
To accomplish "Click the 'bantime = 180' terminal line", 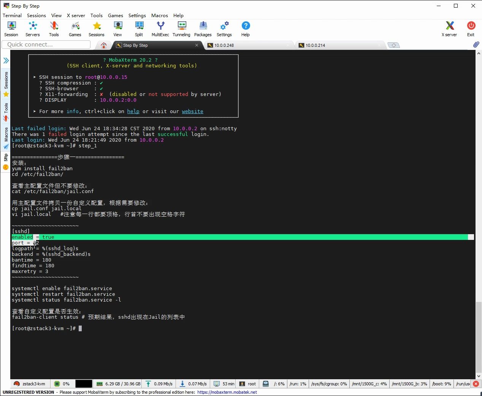I will [32, 260].
